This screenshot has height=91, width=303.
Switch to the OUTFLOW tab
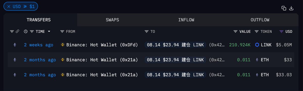(260, 20)
